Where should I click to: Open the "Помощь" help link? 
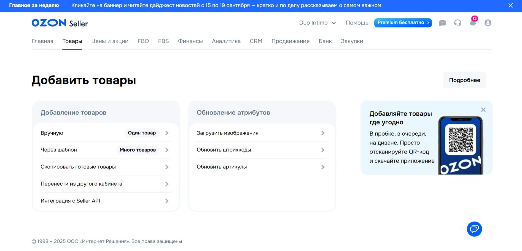click(x=357, y=23)
